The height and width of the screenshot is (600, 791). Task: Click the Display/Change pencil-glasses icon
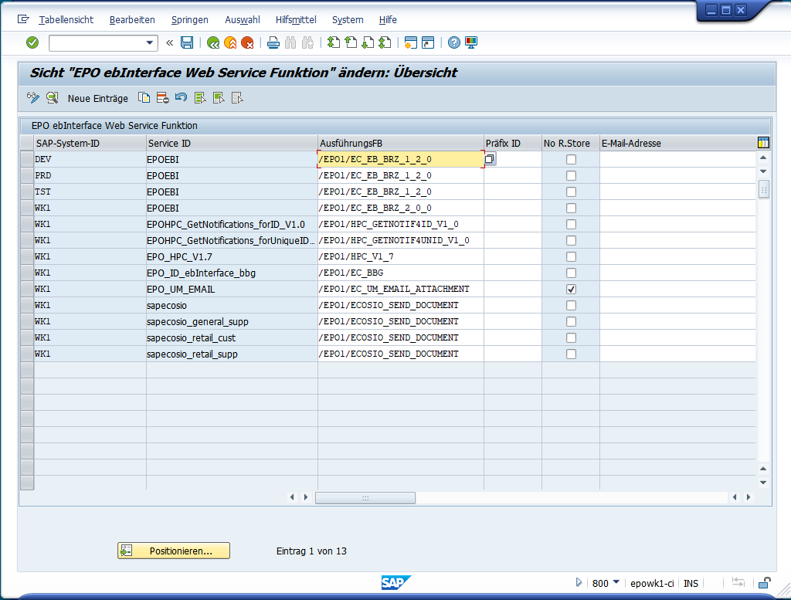(x=33, y=98)
